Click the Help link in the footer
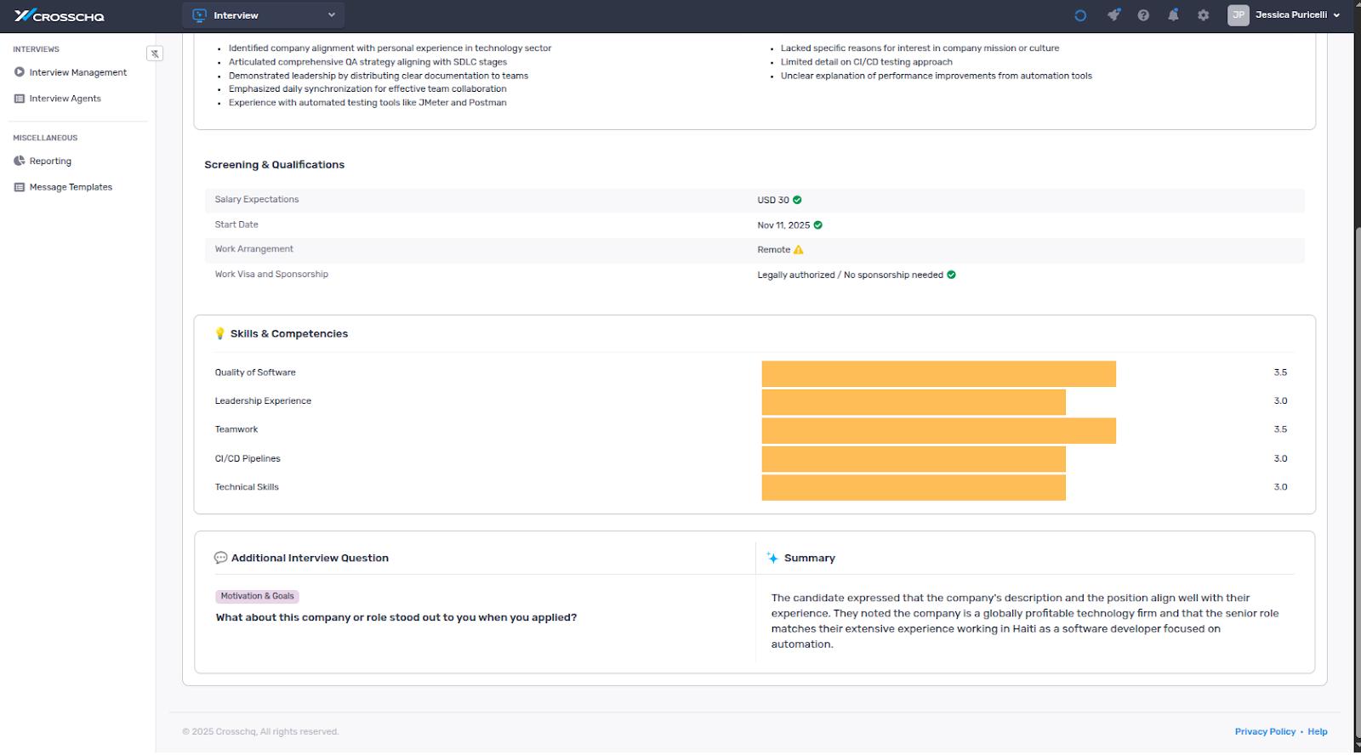The width and height of the screenshot is (1361, 755). click(1317, 731)
